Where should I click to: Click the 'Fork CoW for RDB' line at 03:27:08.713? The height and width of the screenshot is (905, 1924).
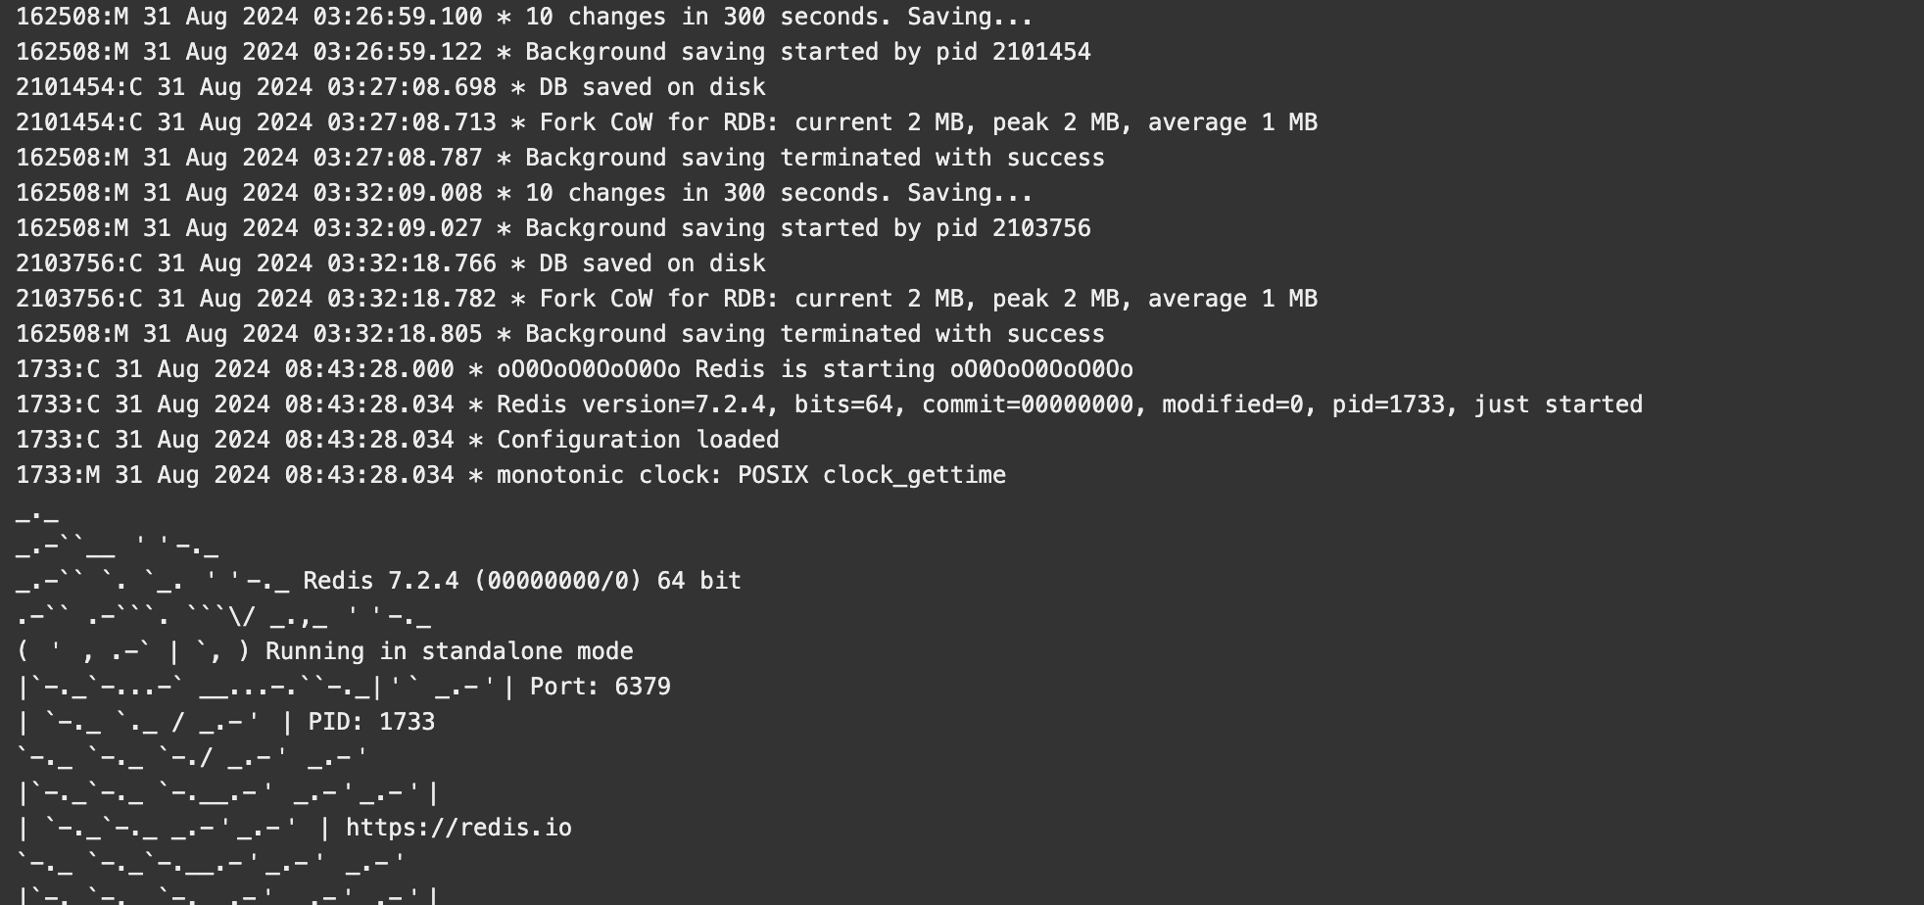pyautogui.click(x=666, y=122)
